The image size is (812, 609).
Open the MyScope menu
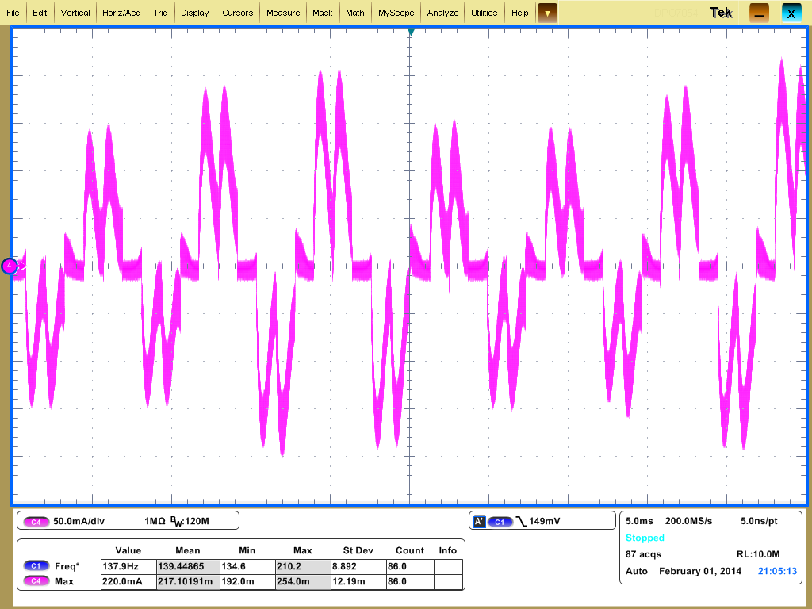(396, 12)
